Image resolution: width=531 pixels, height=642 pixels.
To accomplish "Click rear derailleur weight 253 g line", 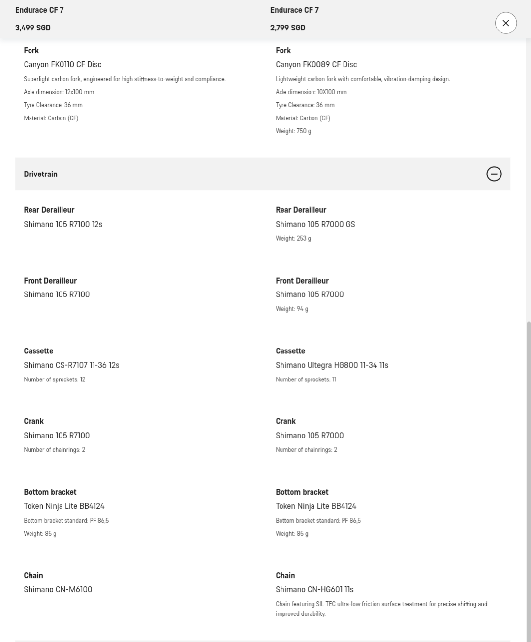I will [293, 238].
